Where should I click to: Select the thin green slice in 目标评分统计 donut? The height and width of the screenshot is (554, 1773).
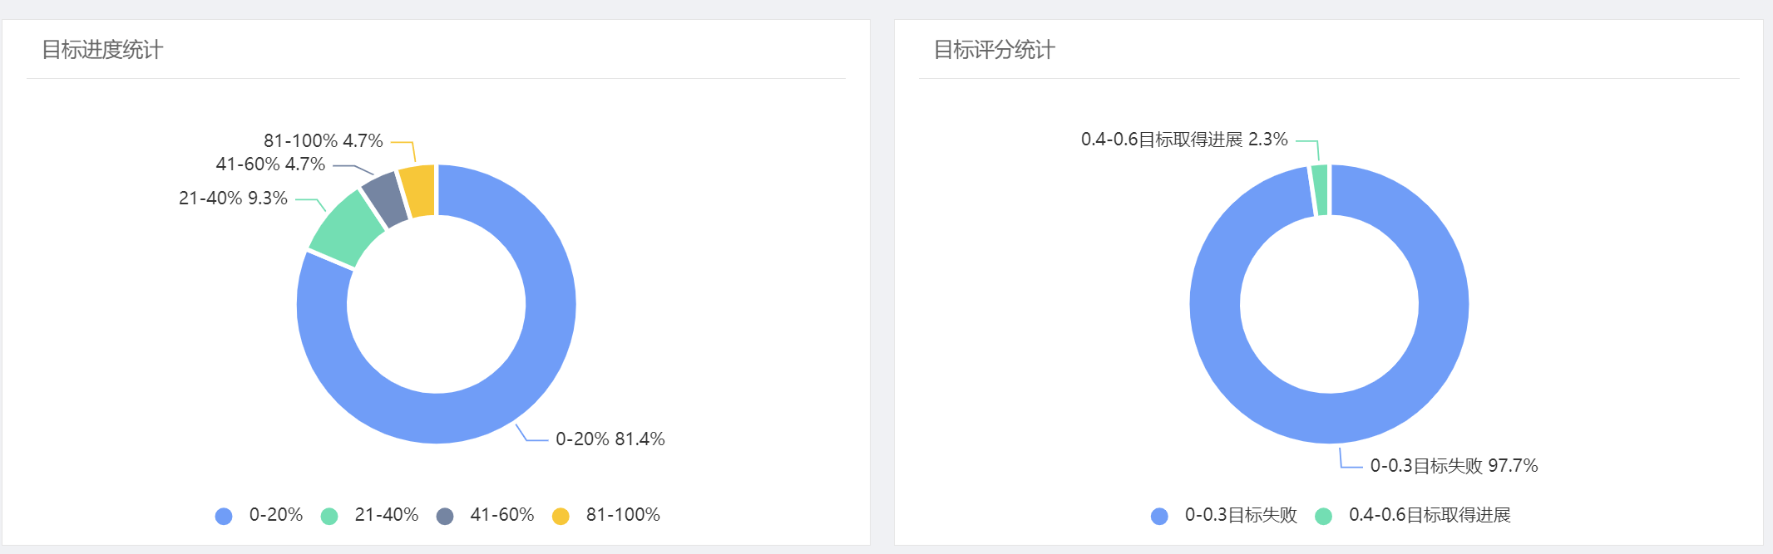tap(1320, 190)
